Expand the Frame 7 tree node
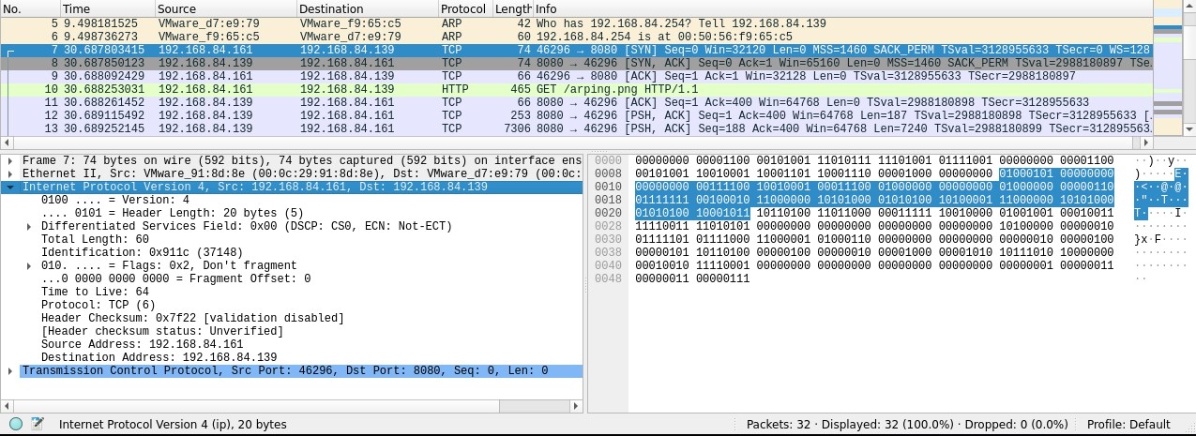The width and height of the screenshot is (1196, 436). (10, 161)
